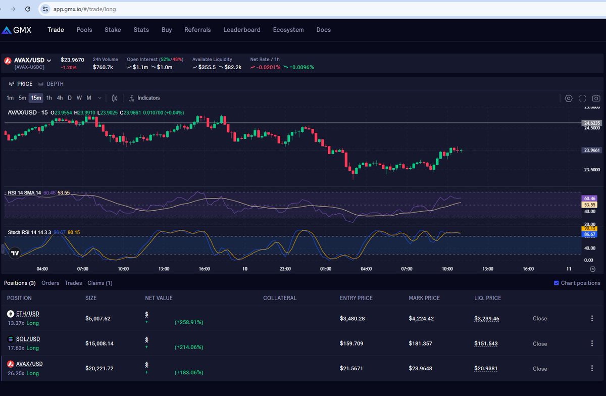Viewport: 606px width, 396px height.
Task: Open the Stats page
Action: point(141,30)
